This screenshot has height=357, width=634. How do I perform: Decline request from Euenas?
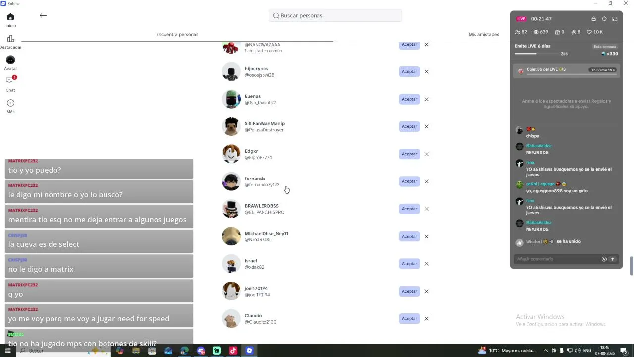(426, 99)
